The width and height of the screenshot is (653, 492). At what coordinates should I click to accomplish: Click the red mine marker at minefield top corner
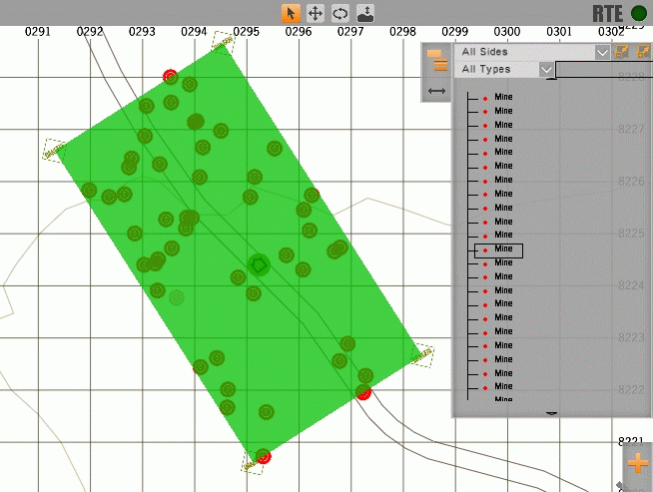[x=170, y=76]
